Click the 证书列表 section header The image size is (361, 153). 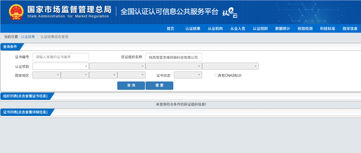point(26,112)
